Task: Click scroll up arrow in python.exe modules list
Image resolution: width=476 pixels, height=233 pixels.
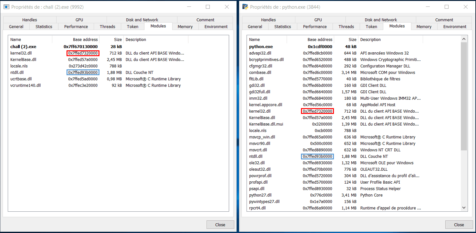Action: coord(464,39)
